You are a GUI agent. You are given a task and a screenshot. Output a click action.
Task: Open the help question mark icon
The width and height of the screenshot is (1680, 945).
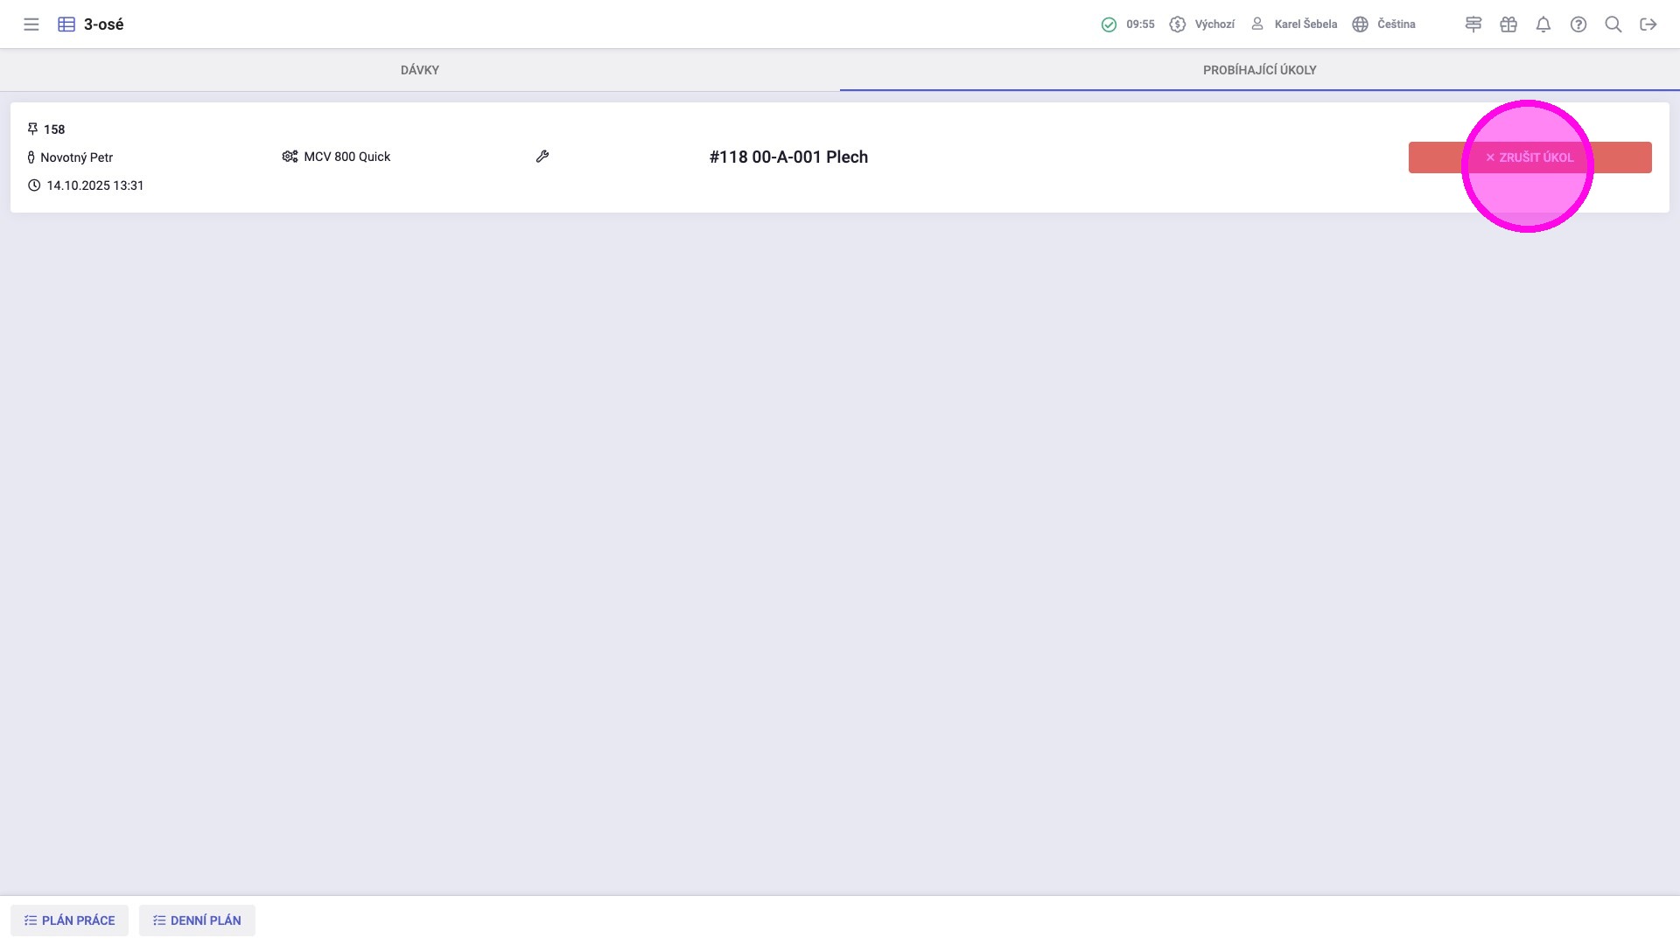click(x=1578, y=24)
